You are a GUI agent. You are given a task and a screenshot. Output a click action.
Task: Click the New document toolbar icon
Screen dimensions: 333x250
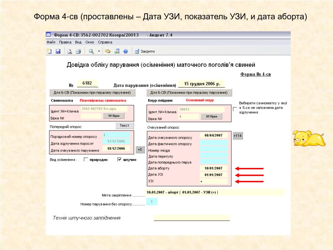(x=49, y=51)
